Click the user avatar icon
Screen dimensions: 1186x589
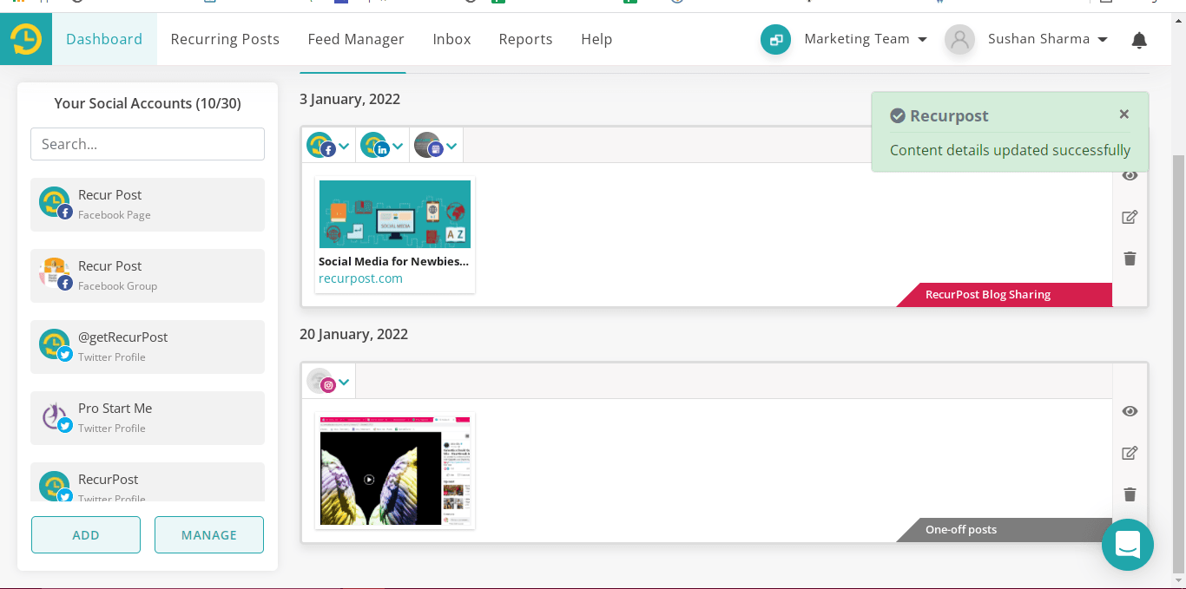click(959, 39)
